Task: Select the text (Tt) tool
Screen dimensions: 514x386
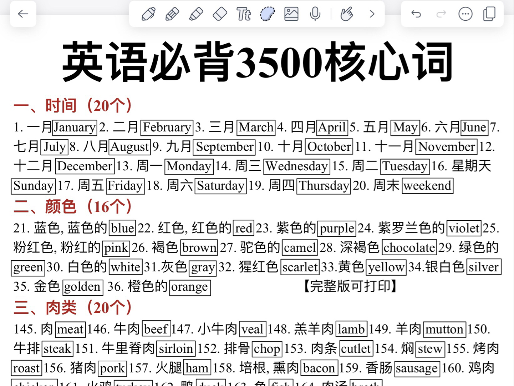Action: [244, 14]
